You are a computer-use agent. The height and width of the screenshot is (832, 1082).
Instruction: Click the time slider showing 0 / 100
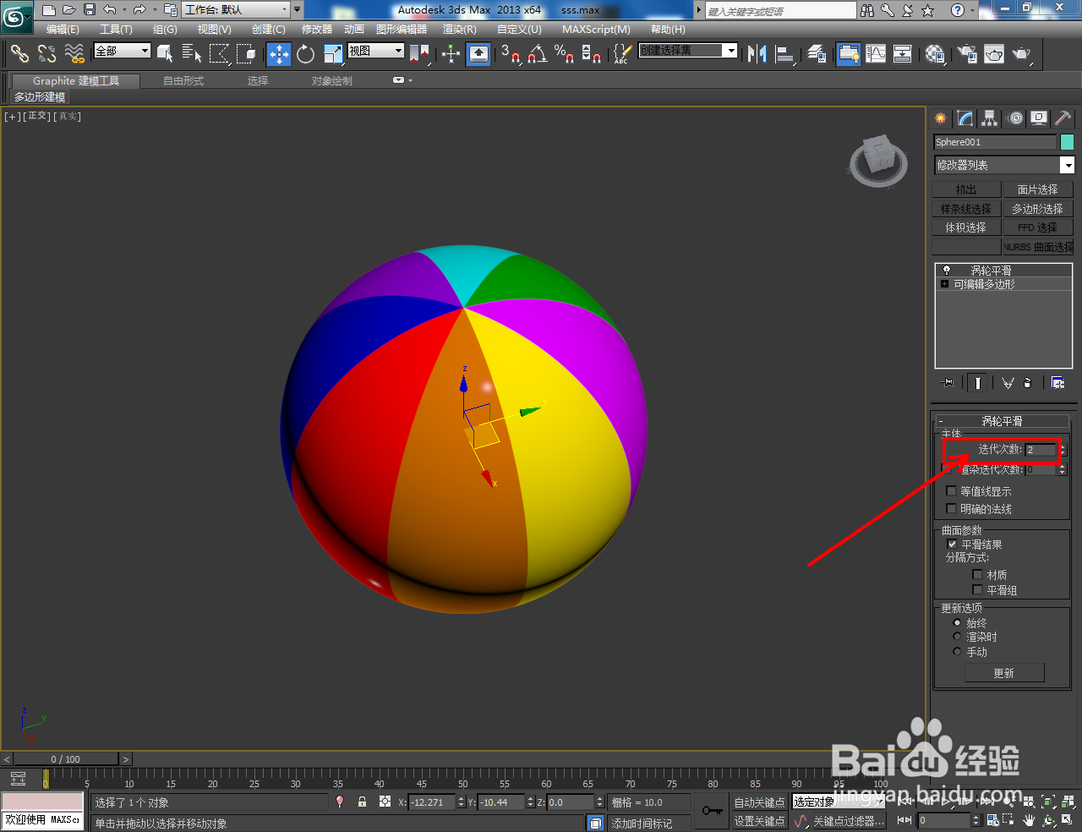click(x=66, y=759)
